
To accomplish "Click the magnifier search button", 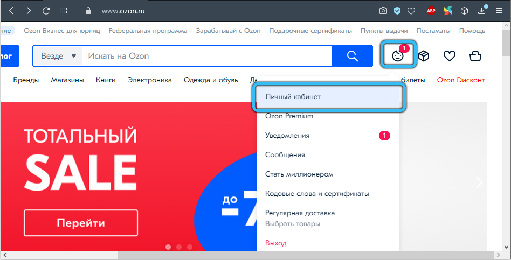I will click(353, 56).
